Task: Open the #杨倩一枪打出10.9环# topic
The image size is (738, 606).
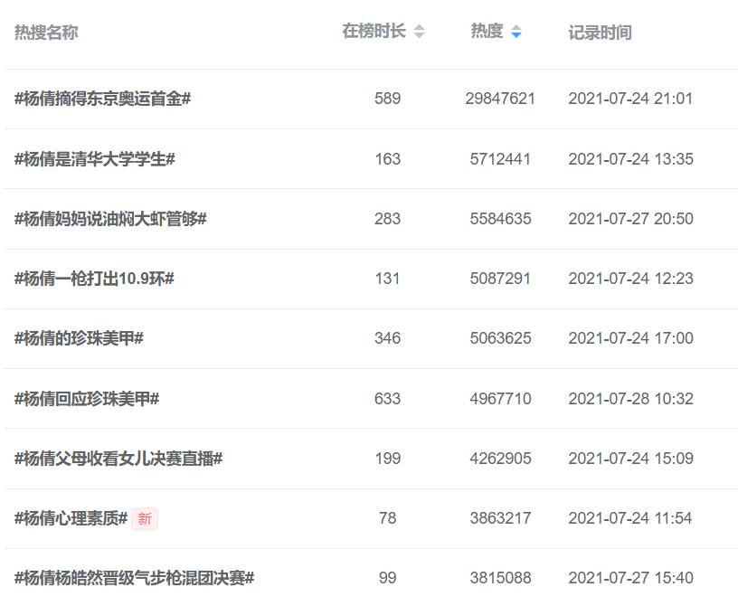Action: [x=94, y=279]
